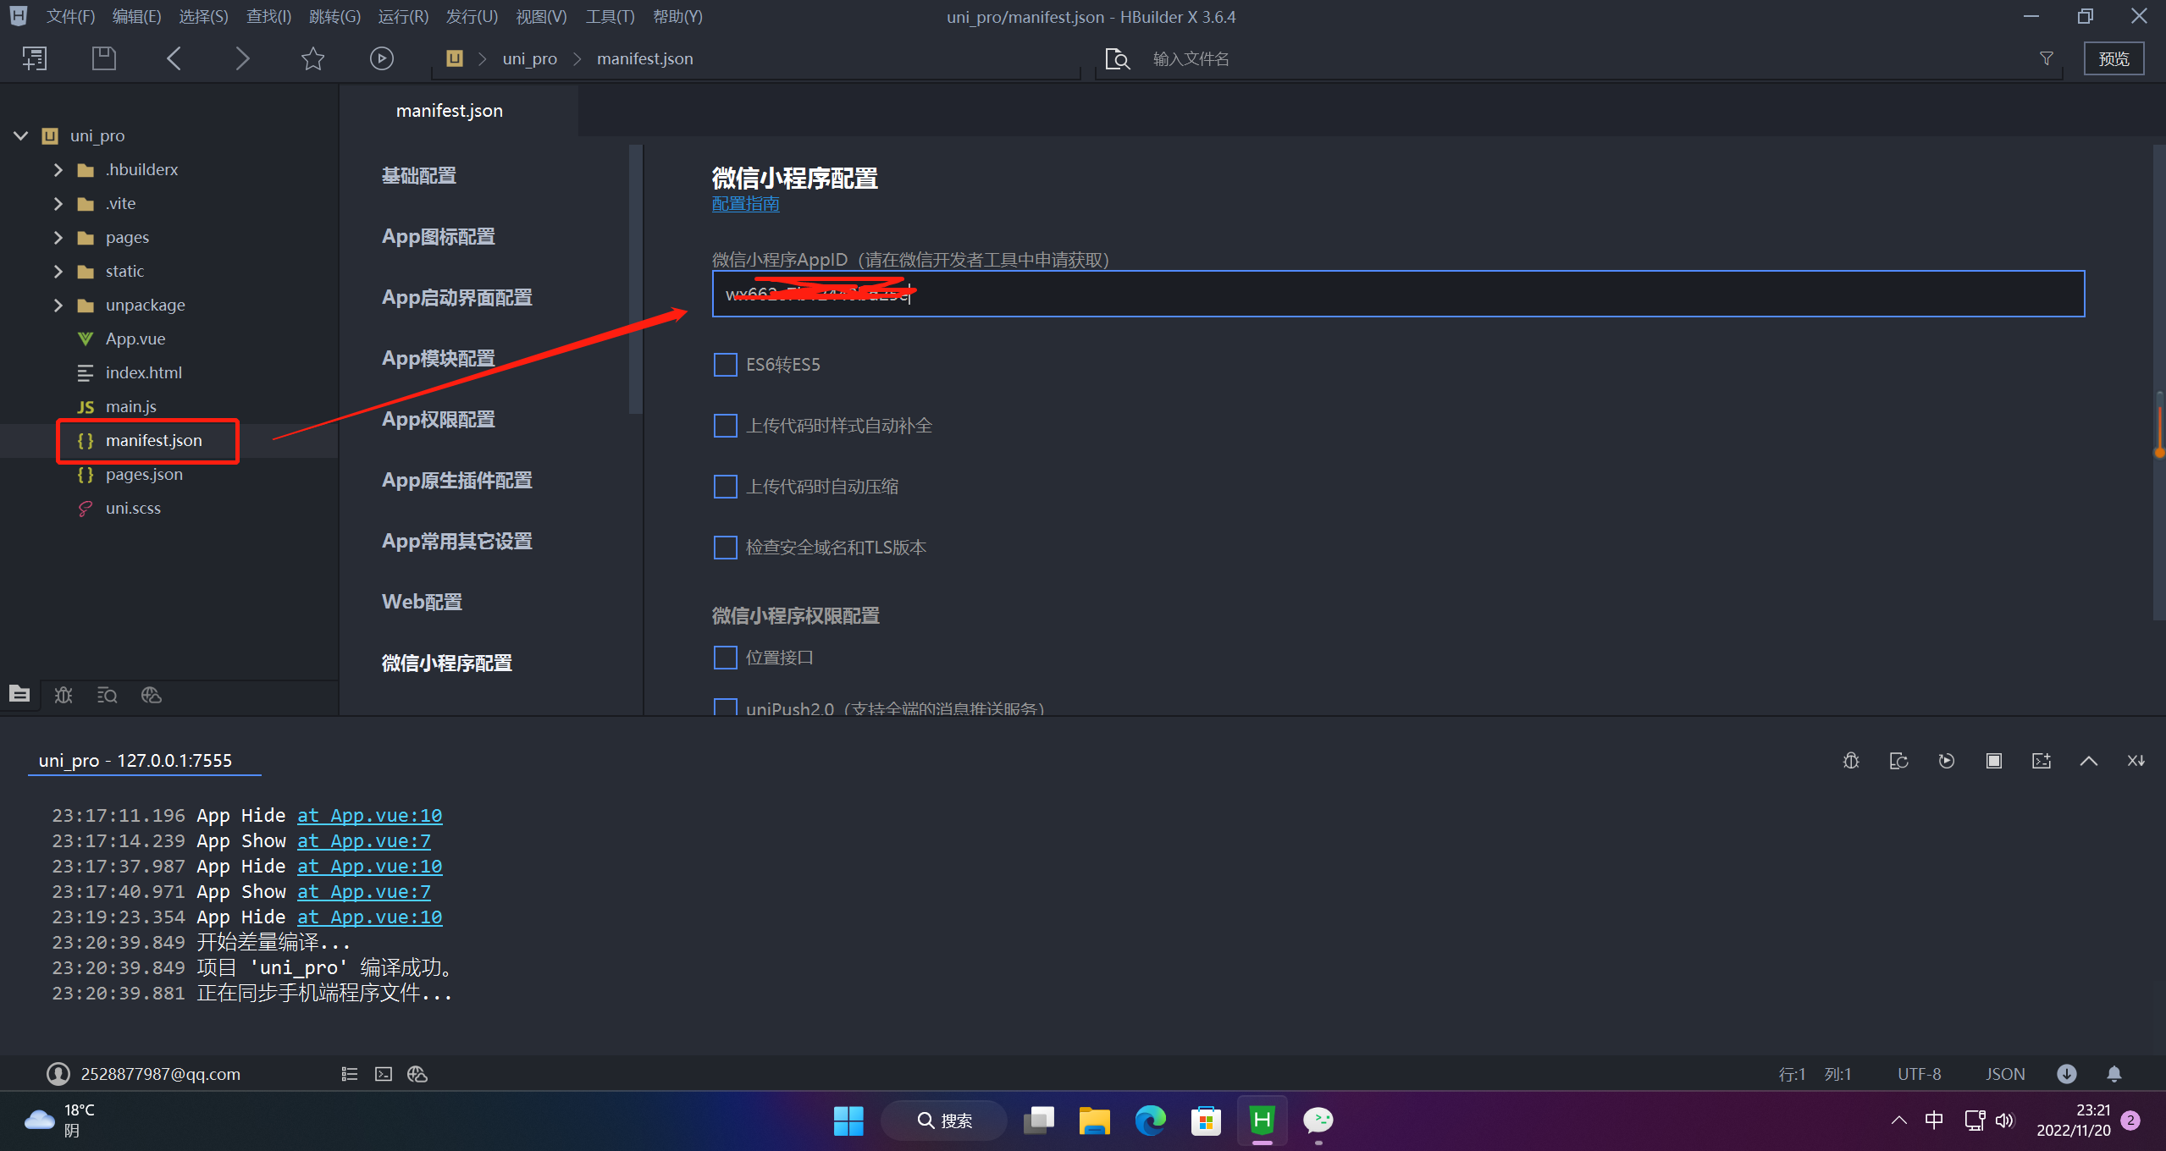Open at App.vue:10 link at 23:19:23.354

click(370, 917)
